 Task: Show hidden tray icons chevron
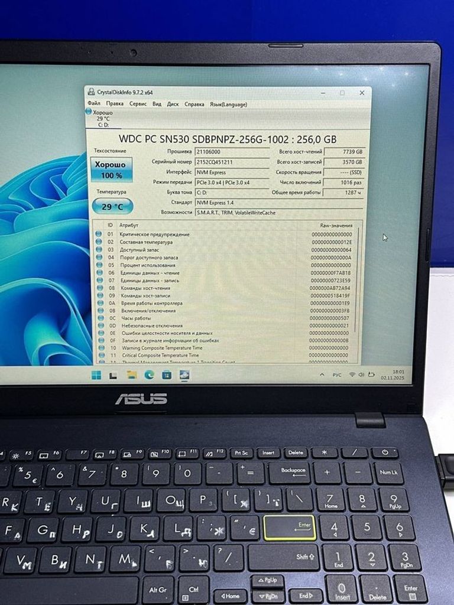[x=322, y=375]
